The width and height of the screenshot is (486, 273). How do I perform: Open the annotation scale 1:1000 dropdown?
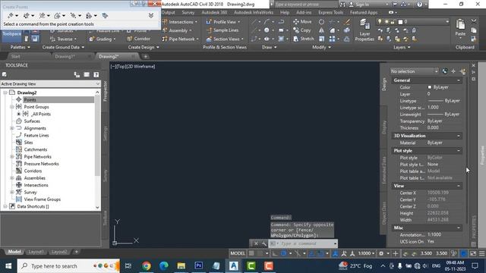pyautogui.click(x=366, y=253)
